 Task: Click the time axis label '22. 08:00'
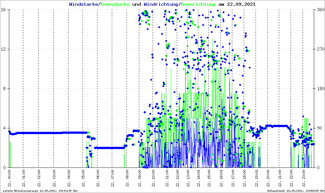(127, 178)
